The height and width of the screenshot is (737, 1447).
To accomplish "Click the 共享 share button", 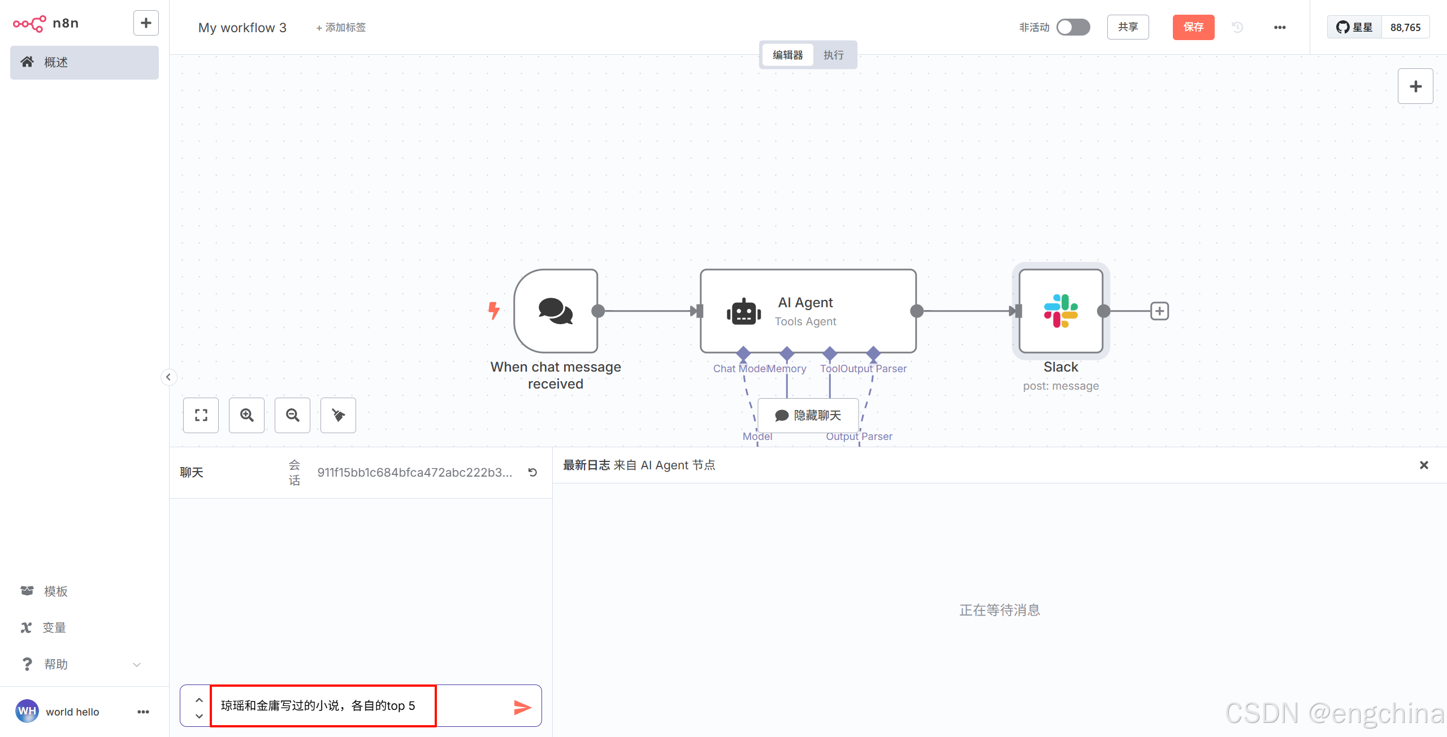I will (1128, 27).
